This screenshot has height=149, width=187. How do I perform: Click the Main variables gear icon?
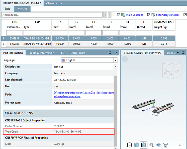tap(123, 15)
